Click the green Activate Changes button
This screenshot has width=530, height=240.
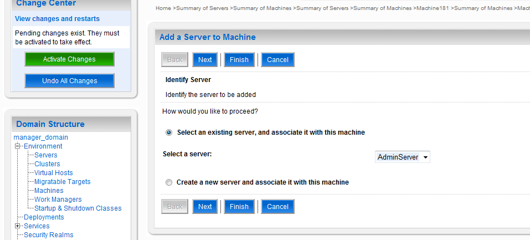click(69, 59)
